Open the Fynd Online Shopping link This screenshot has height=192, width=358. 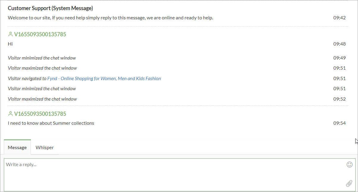(104, 79)
